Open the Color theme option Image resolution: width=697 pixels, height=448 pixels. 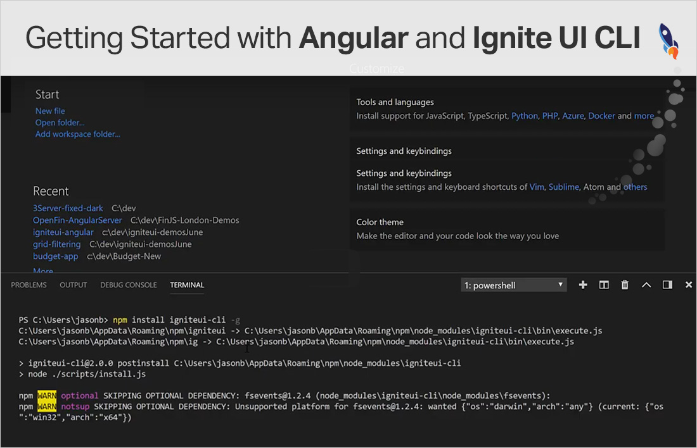pyautogui.click(x=380, y=222)
